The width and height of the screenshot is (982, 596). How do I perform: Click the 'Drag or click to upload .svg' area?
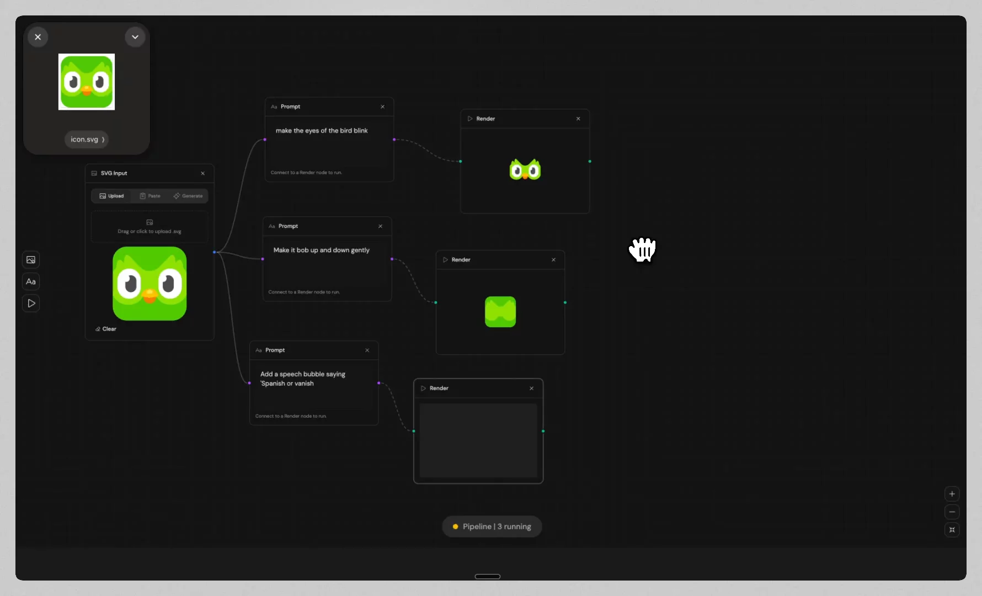[150, 227]
